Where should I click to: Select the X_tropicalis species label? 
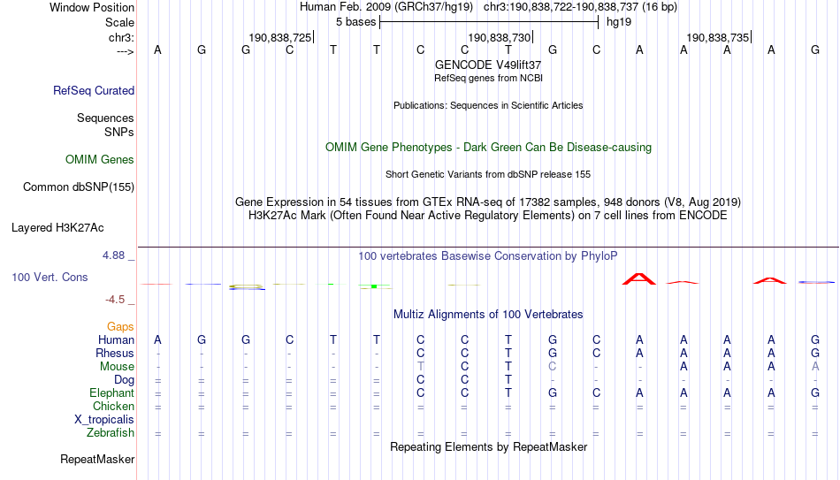[x=104, y=420]
